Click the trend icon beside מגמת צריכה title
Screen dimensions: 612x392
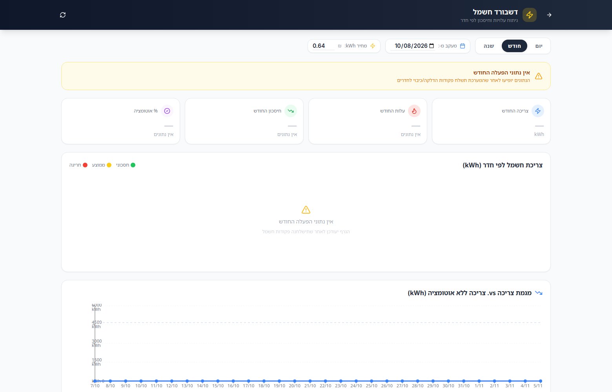(539, 293)
